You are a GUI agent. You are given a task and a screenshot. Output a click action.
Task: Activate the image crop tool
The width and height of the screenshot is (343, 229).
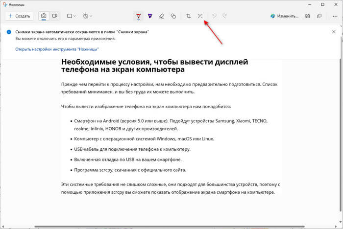click(x=189, y=16)
